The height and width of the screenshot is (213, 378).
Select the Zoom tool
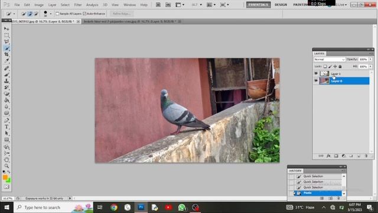point(6,166)
